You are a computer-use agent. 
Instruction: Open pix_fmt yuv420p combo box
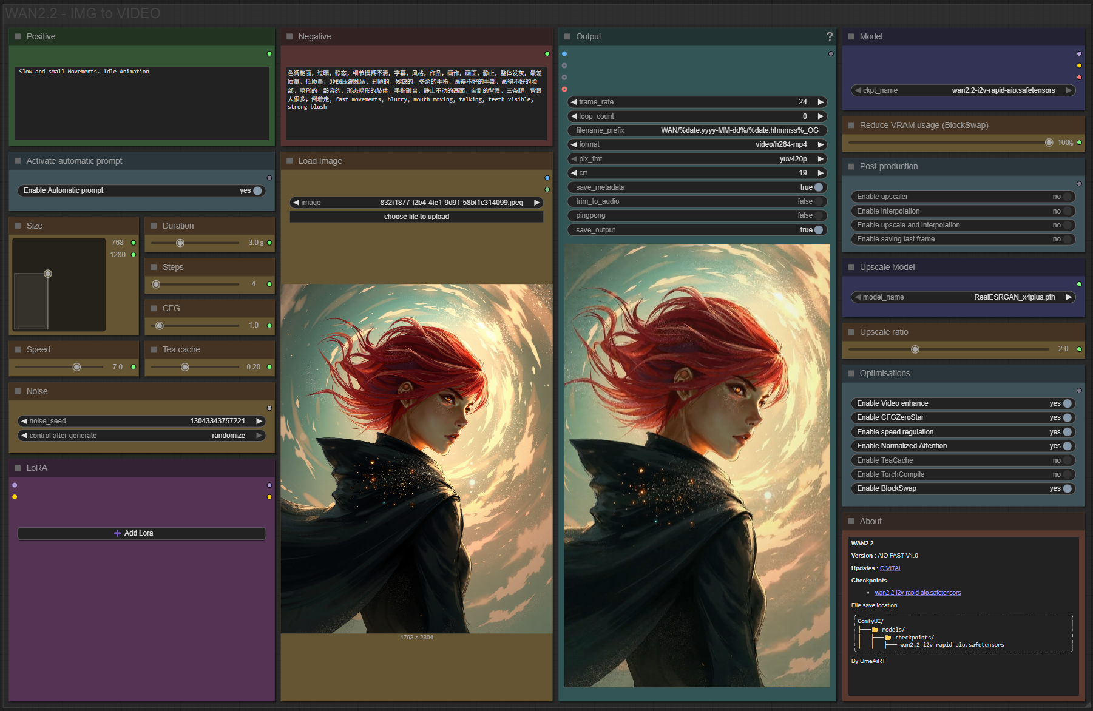697,159
